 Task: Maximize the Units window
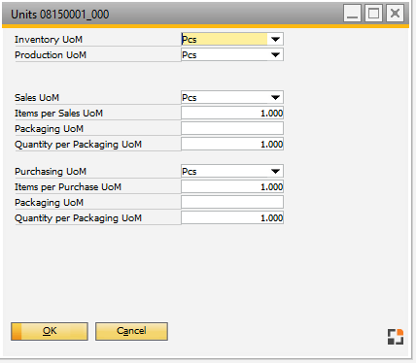coord(373,14)
